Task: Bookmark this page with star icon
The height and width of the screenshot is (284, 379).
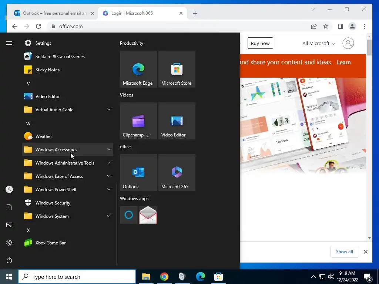Action: 326,26
